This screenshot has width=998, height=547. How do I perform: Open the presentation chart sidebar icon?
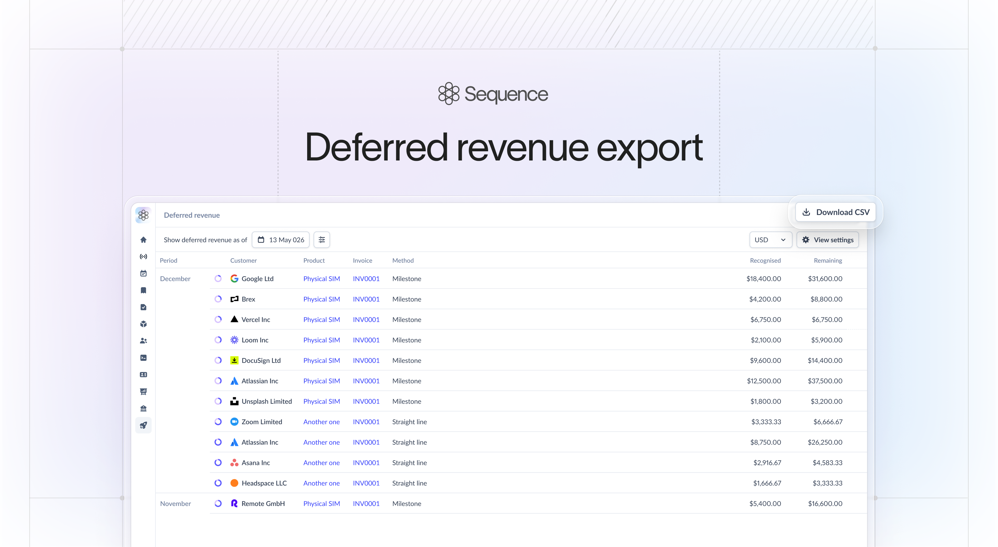click(143, 392)
